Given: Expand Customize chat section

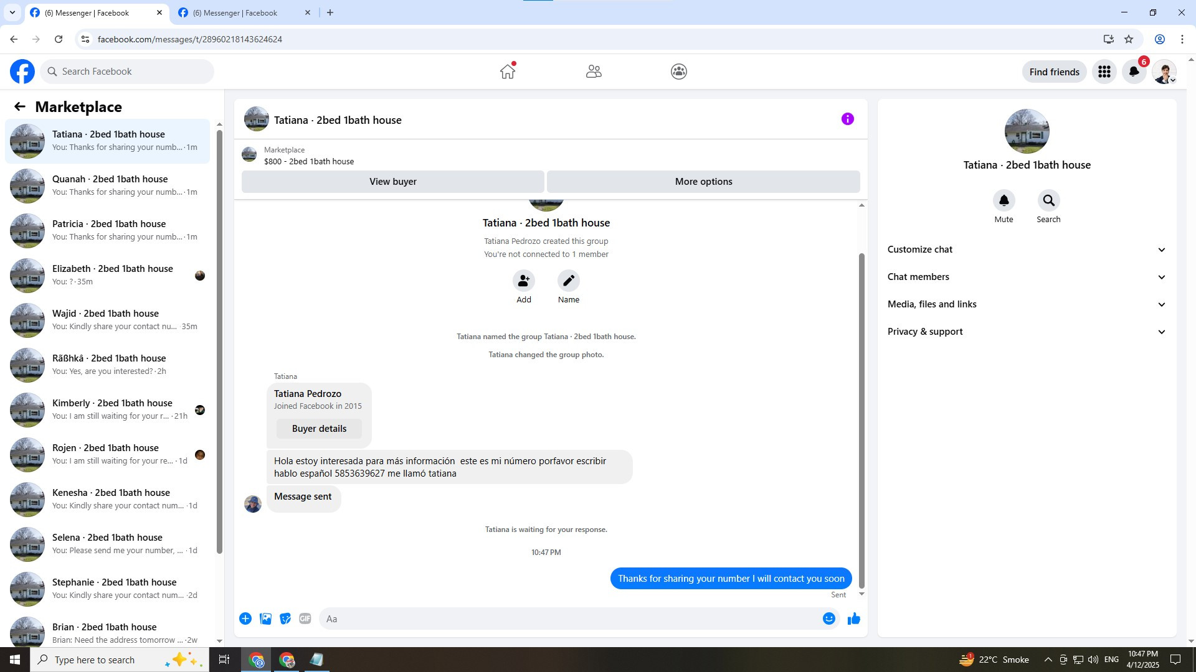Looking at the screenshot, I should 1027,250.
